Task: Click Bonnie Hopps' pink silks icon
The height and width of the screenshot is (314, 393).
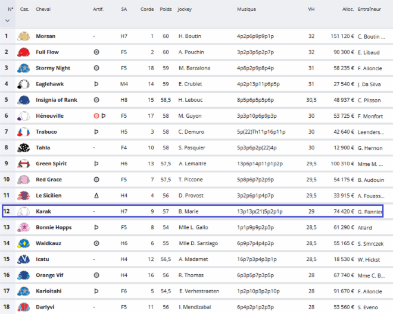Action: 24,227
